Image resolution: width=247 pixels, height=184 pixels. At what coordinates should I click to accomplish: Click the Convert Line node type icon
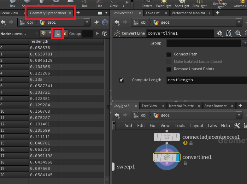coord(117,33)
